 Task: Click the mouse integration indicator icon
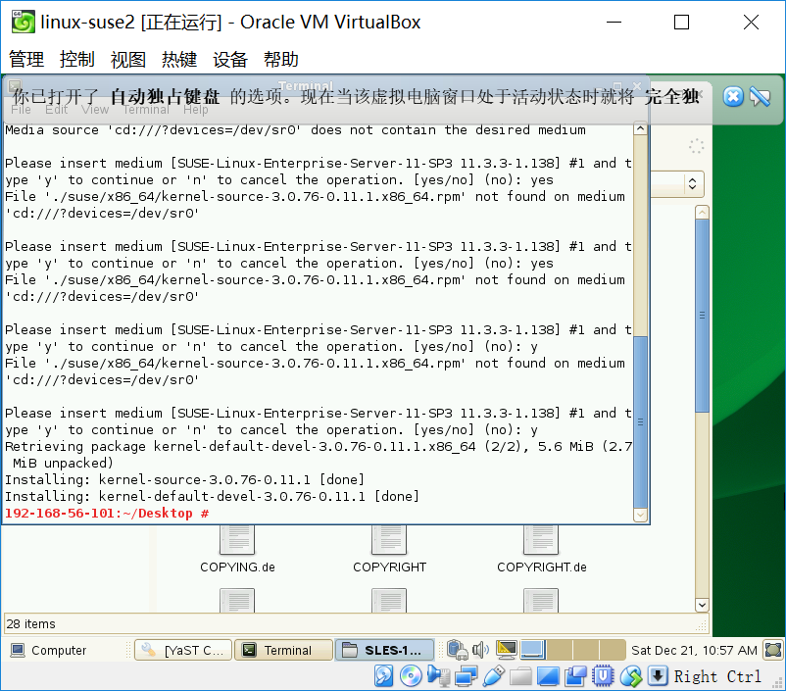(630, 676)
